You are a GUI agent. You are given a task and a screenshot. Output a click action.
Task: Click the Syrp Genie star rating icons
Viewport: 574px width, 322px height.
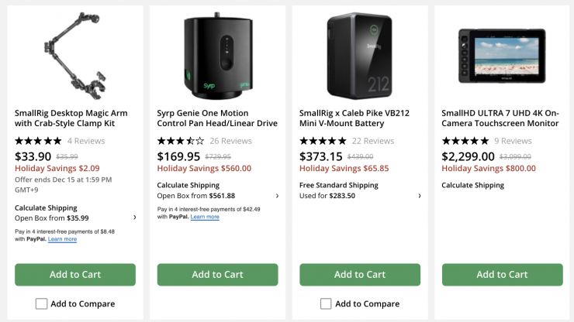181,141
